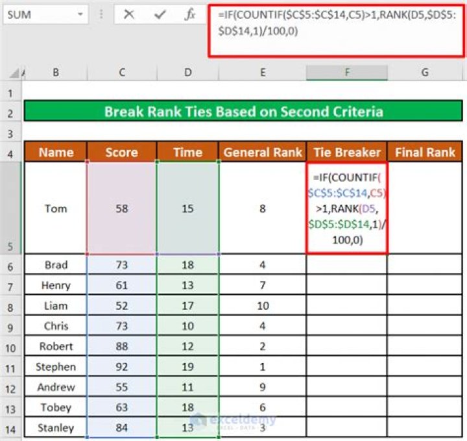467x441 pixels.
Task: Click Chris's time cell 10
Action: (188, 325)
